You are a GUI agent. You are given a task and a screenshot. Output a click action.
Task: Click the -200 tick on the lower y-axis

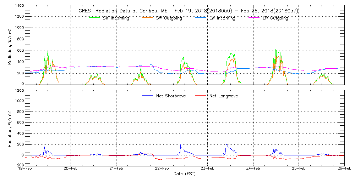(19, 165)
